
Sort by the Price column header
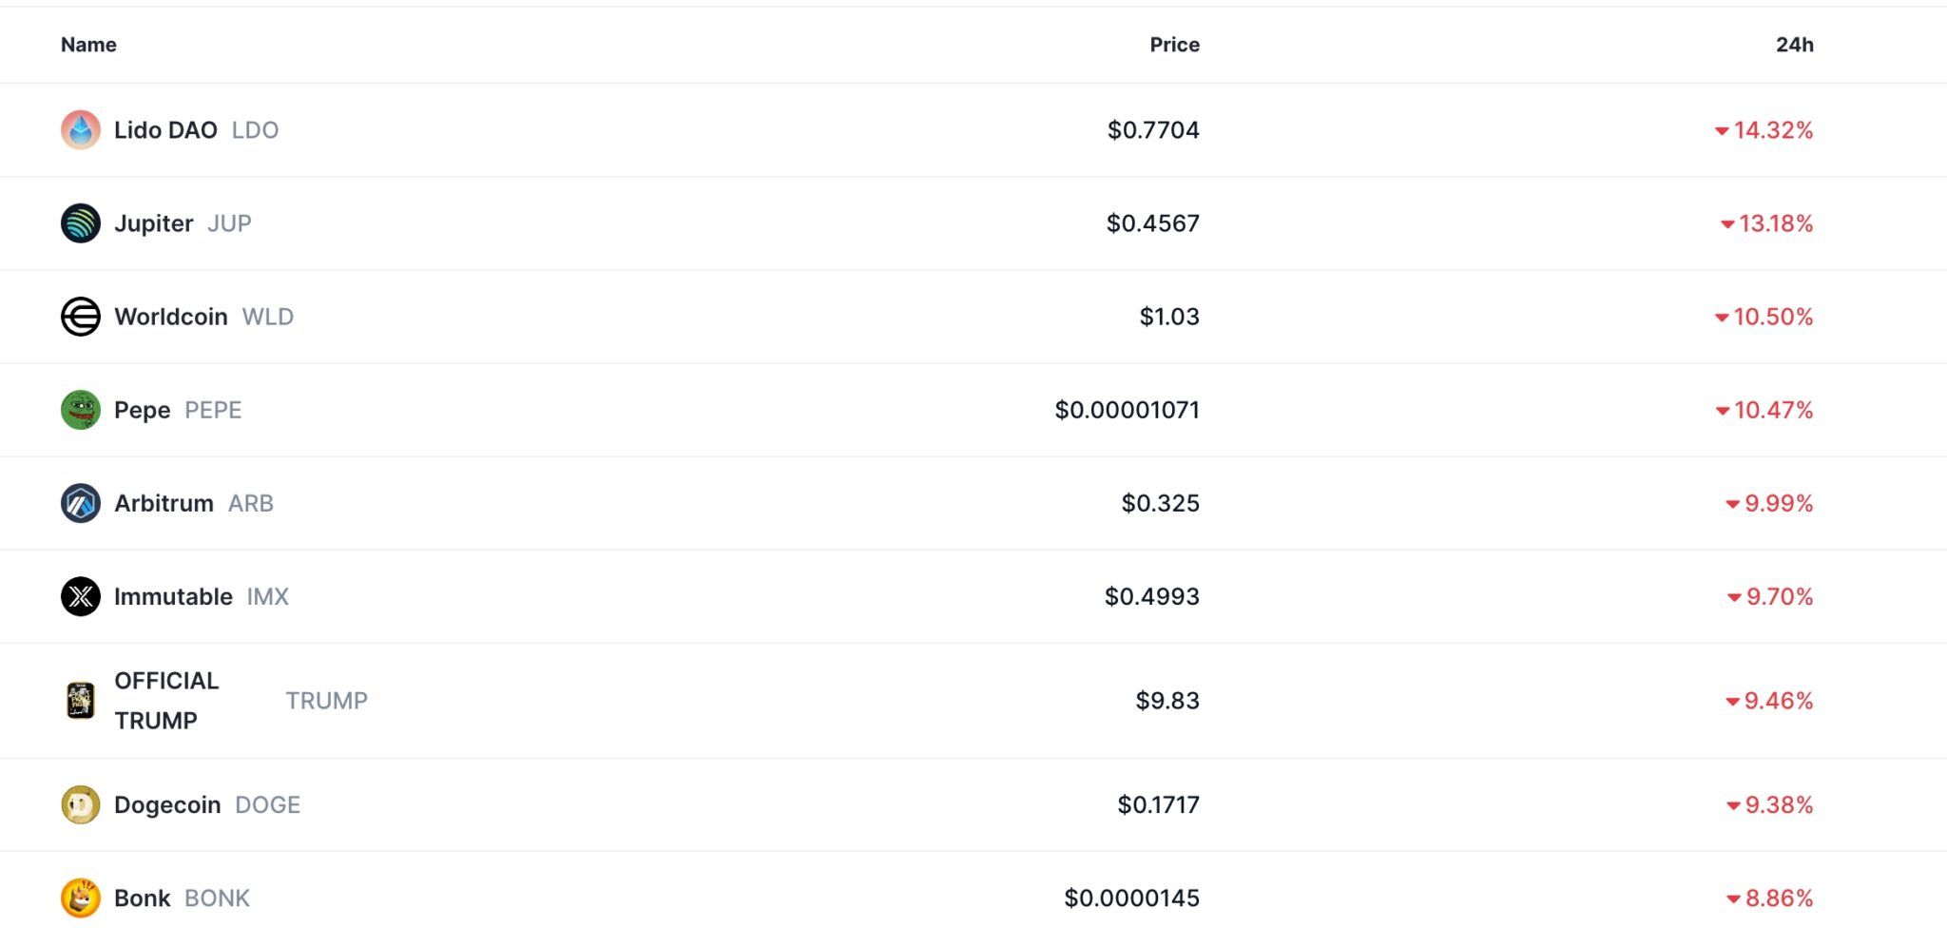click(x=1174, y=45)
